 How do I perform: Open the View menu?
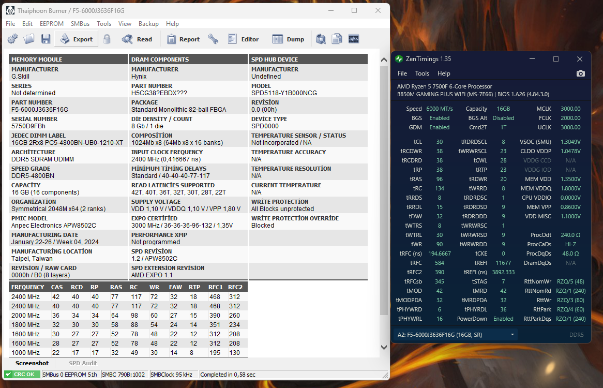[125, 23]
